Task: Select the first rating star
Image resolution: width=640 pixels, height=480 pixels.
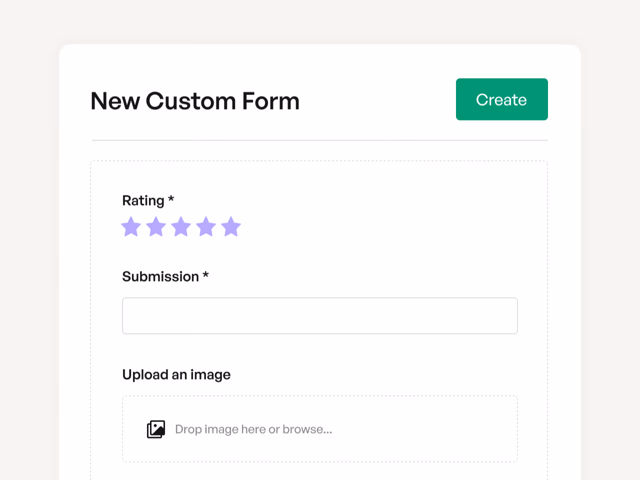Action: coord(131,226)
